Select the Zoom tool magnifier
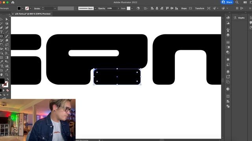 point(7,74)
